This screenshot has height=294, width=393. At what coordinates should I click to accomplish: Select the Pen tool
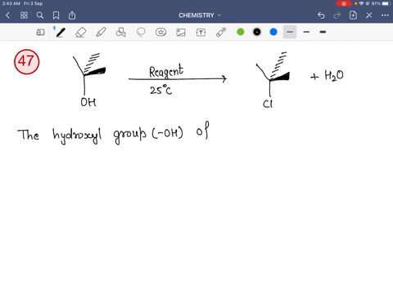(61, 33)
